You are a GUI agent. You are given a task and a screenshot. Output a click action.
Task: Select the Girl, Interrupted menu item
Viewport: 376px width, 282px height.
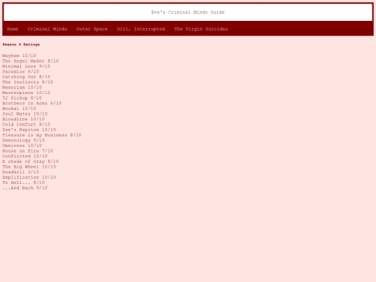[x=141, y=29]
